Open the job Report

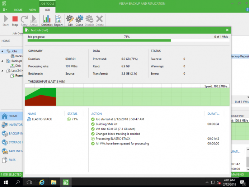[x=58, y=21]
